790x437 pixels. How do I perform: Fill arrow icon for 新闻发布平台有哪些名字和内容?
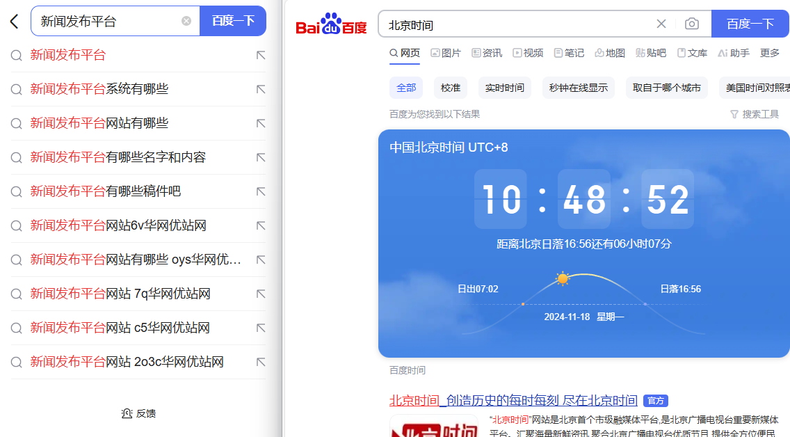[x=261, y=158]
